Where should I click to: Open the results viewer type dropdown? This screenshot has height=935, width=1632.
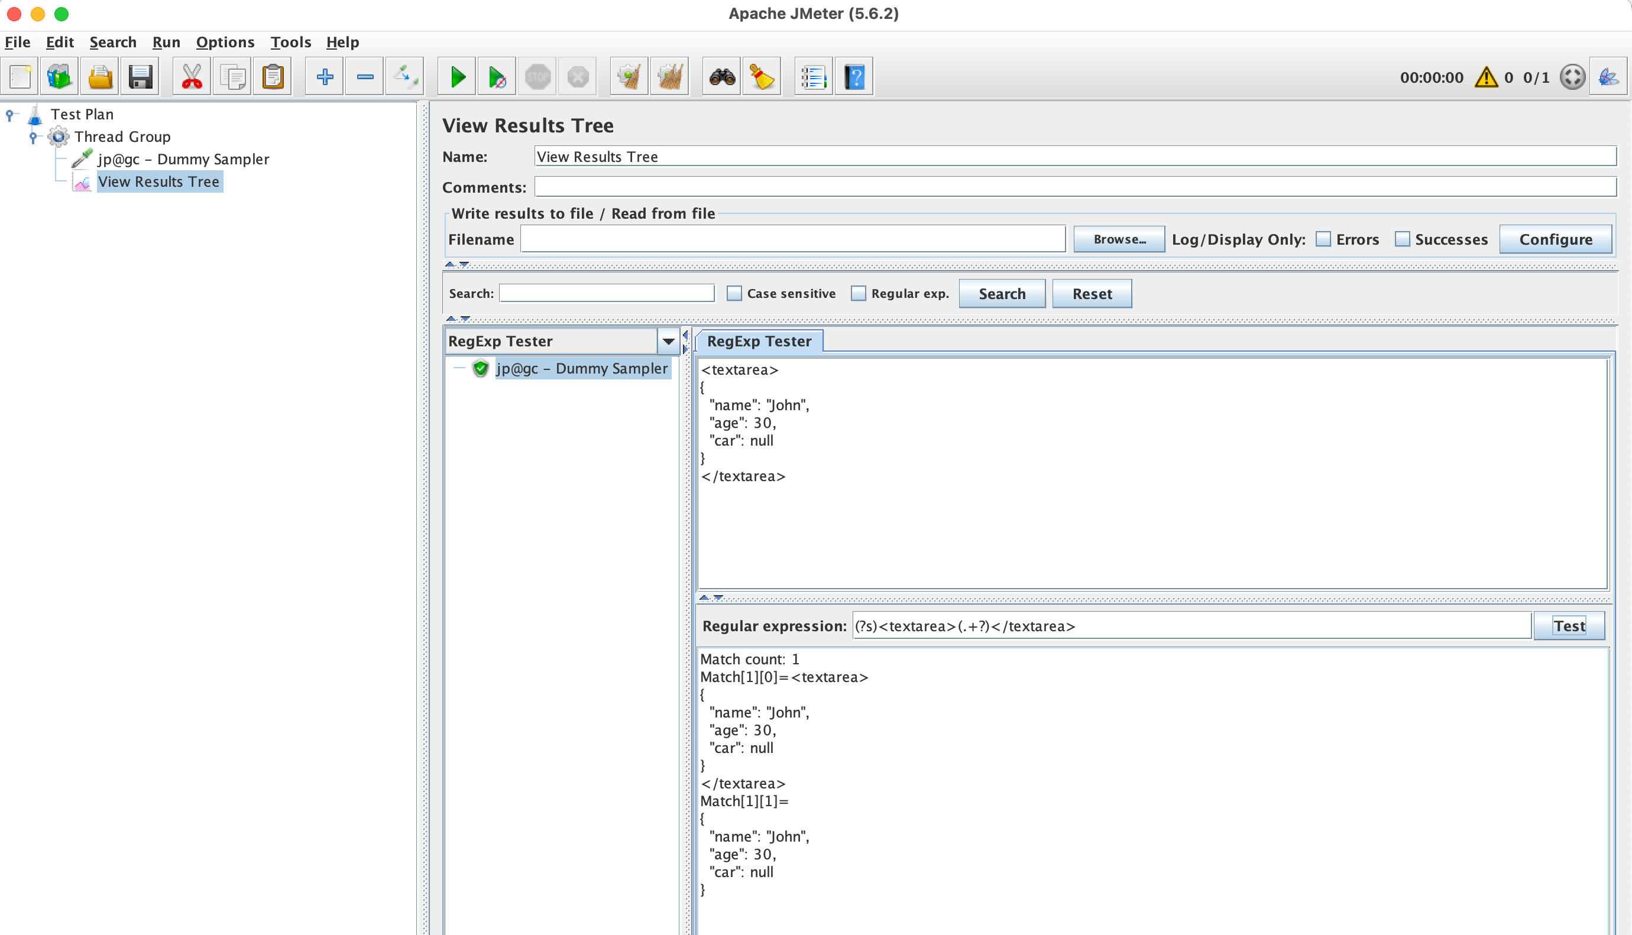[668, 340]
